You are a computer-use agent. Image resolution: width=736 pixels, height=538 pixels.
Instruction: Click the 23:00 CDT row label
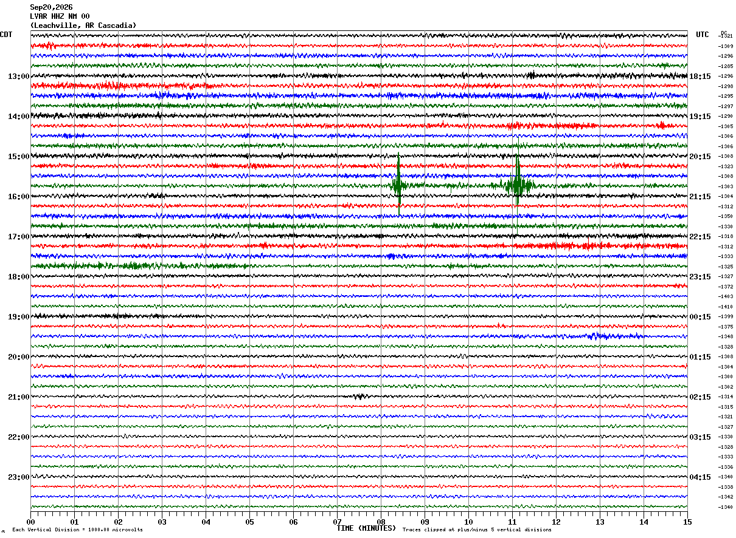tap(18, 477)
